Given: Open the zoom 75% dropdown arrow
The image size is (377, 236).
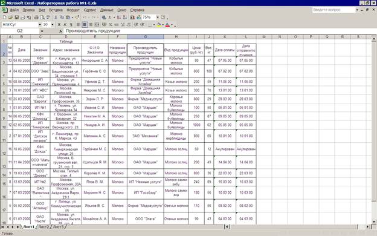Looking at the screenshot, I should [158, 18].
